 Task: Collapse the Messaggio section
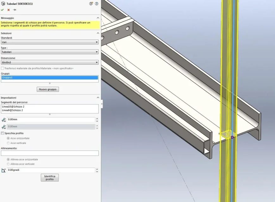[98, 18]
